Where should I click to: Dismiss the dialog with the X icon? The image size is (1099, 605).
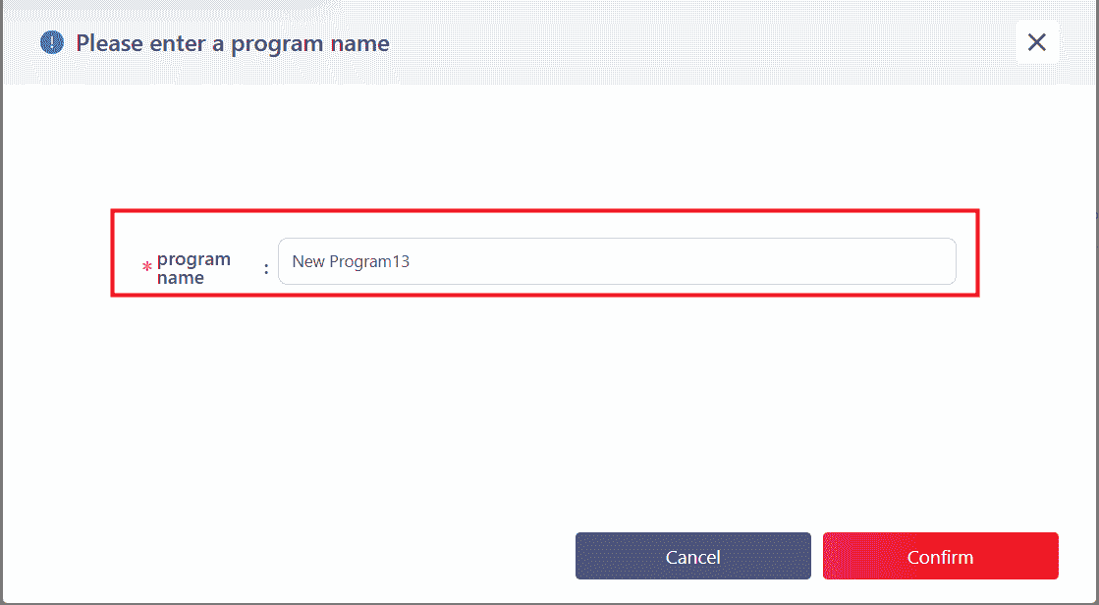tap(1037, 42)
